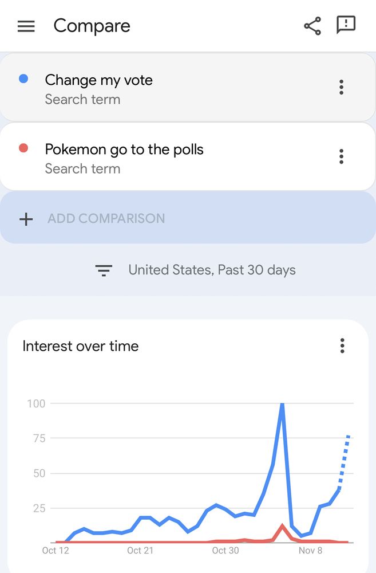Open options for Pokemon go to the polls
This screenshot has height=573, width=376.
tap(341, 156)
